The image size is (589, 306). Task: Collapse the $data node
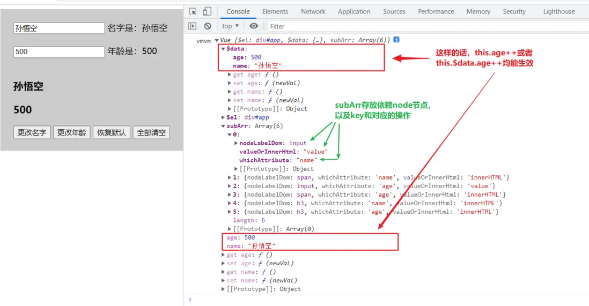click(x=223, y=49)
